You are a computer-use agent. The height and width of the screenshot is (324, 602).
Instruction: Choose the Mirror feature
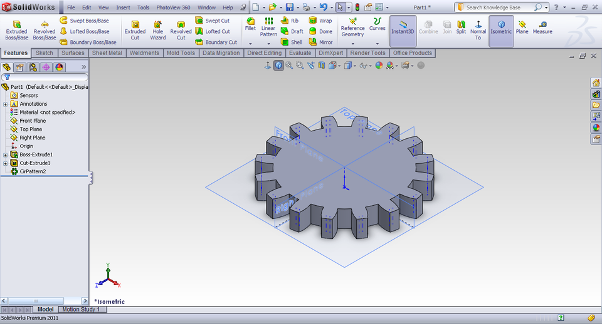click(x=320, y=42)
